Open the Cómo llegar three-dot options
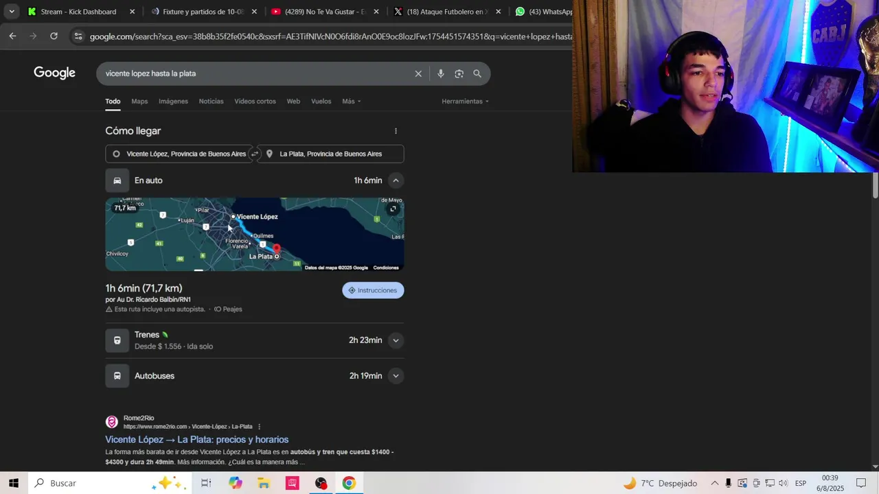Screen dimensions: 879x494 point(396,131)
